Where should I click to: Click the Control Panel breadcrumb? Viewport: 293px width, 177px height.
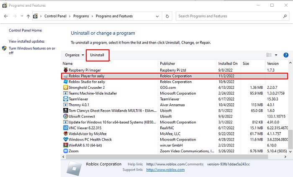tap(55, 16)
